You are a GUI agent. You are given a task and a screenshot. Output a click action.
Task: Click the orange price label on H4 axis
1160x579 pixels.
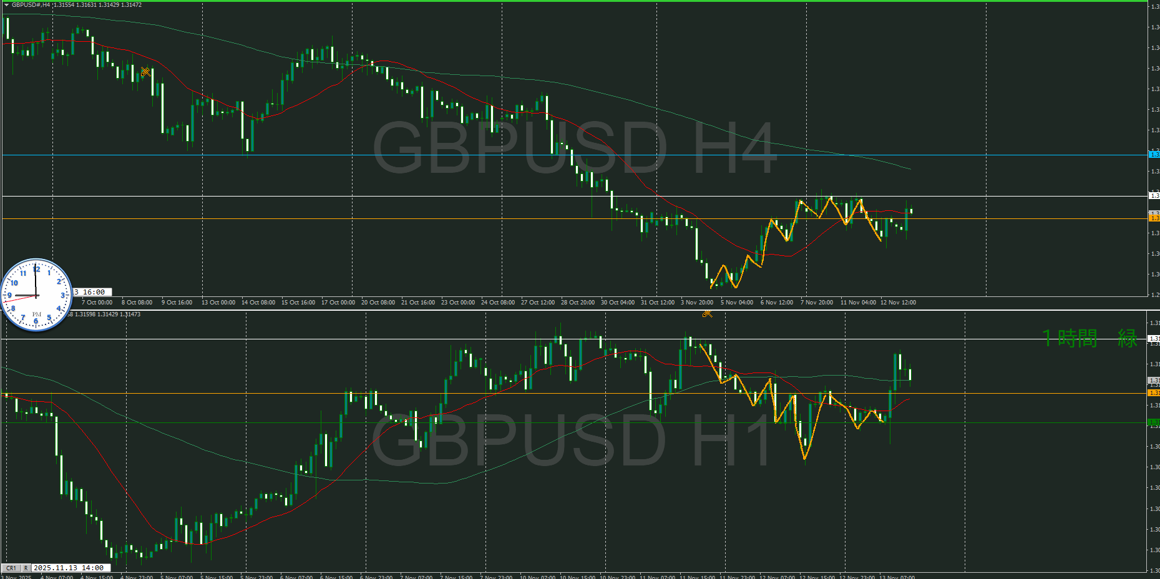click(x=1154, y=218)
